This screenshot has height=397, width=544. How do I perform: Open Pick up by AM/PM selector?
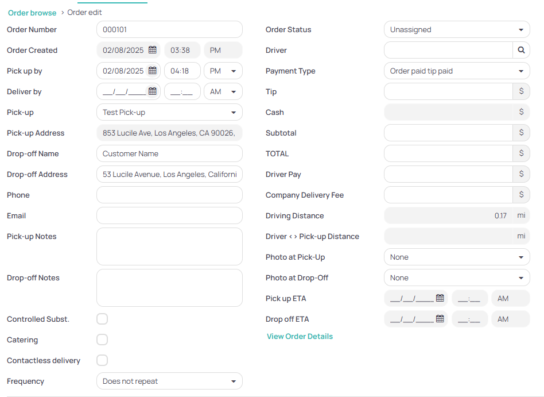[223, 71]
